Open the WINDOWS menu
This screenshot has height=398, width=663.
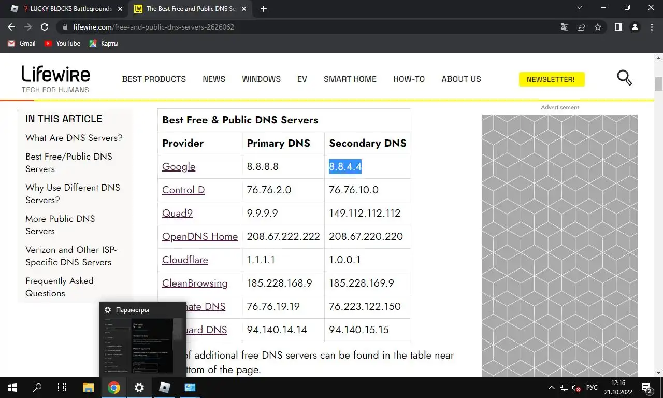261,79
